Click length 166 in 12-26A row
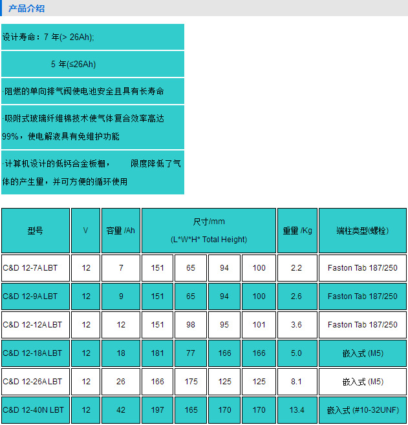408x425 pixels. [157, 382]
